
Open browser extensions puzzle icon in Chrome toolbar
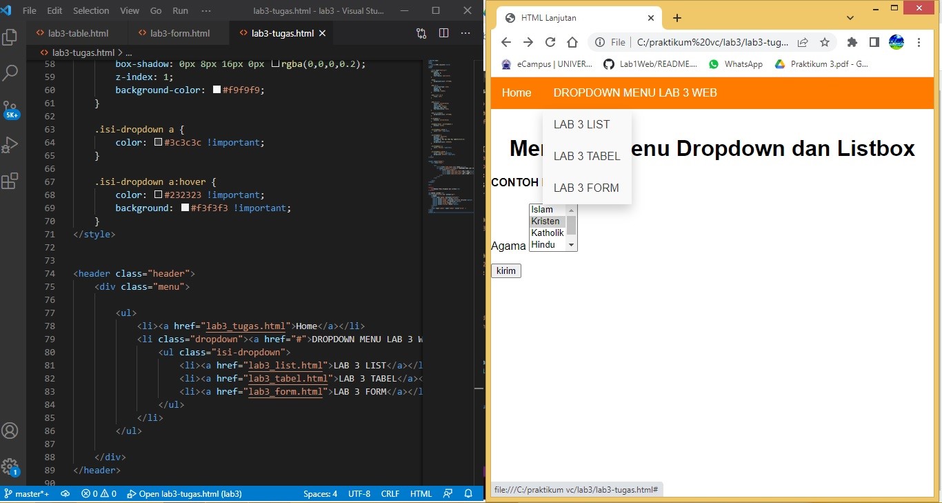[x=852, y=42]
